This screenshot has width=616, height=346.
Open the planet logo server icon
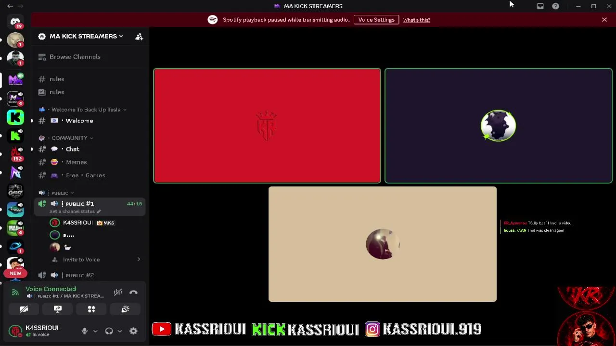click(15, 247)
